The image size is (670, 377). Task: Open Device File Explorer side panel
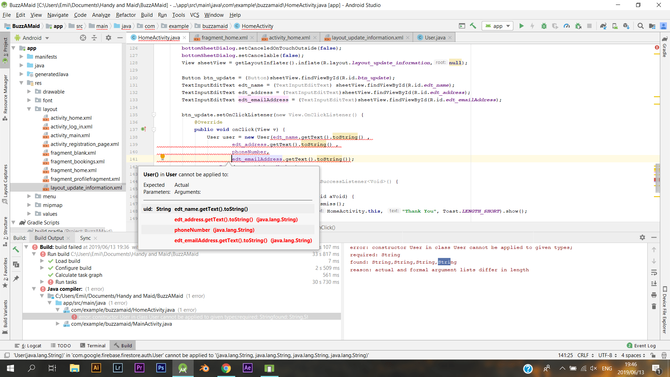pyautogui.click(x=665, y=310)
